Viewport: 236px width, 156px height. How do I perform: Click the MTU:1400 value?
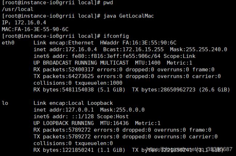pyautogui.click(x=148, y=63)
